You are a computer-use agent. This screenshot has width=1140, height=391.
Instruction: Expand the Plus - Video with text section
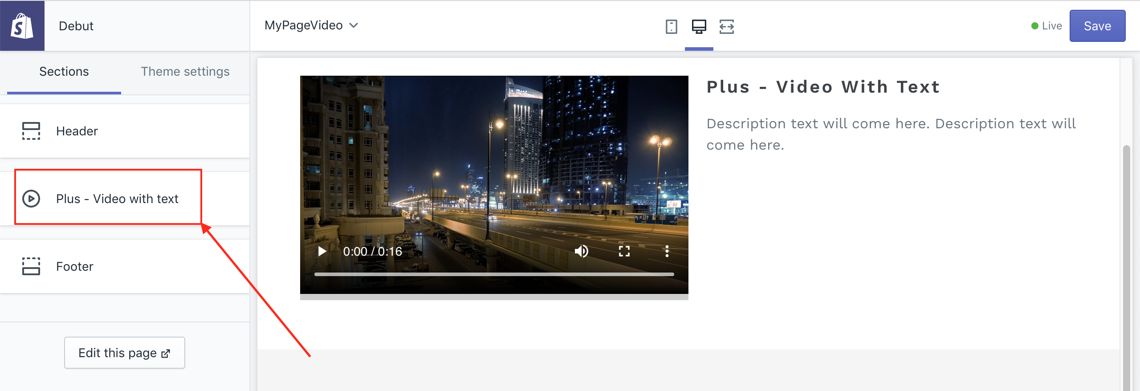pyautogui.click(x=117, y=199)
